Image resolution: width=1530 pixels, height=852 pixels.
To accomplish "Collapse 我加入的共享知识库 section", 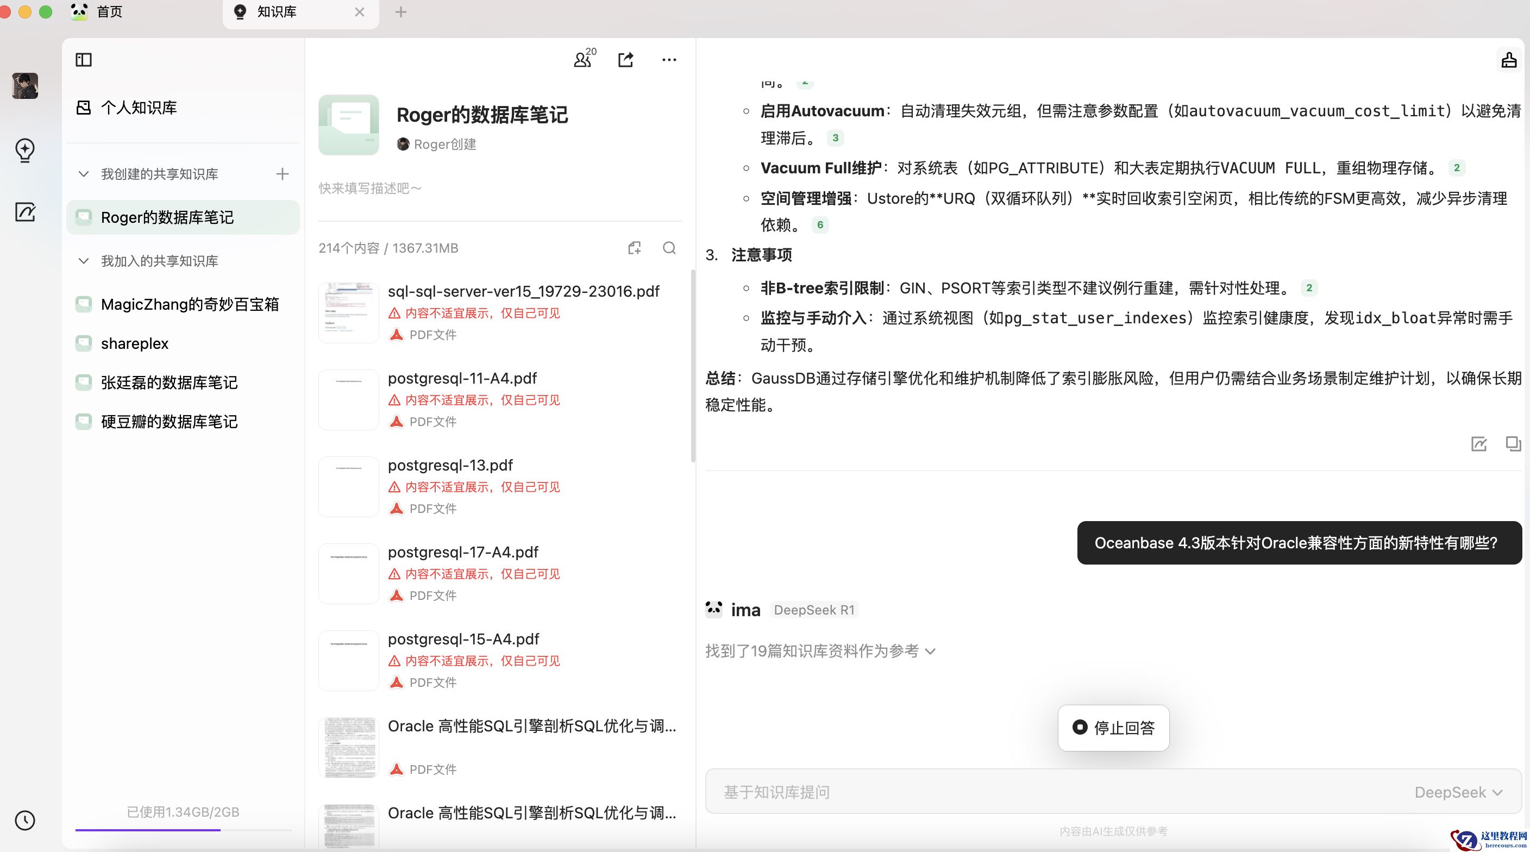I will [x=84, y=261].
